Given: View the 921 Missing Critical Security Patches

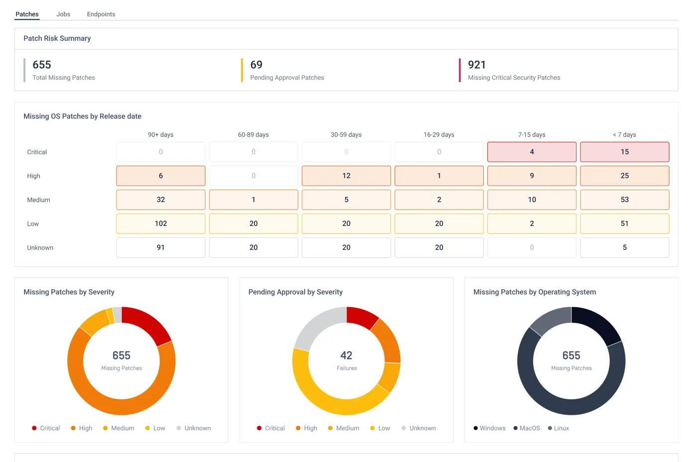Looking at the screenshot, I should click(x=477, y=65).
